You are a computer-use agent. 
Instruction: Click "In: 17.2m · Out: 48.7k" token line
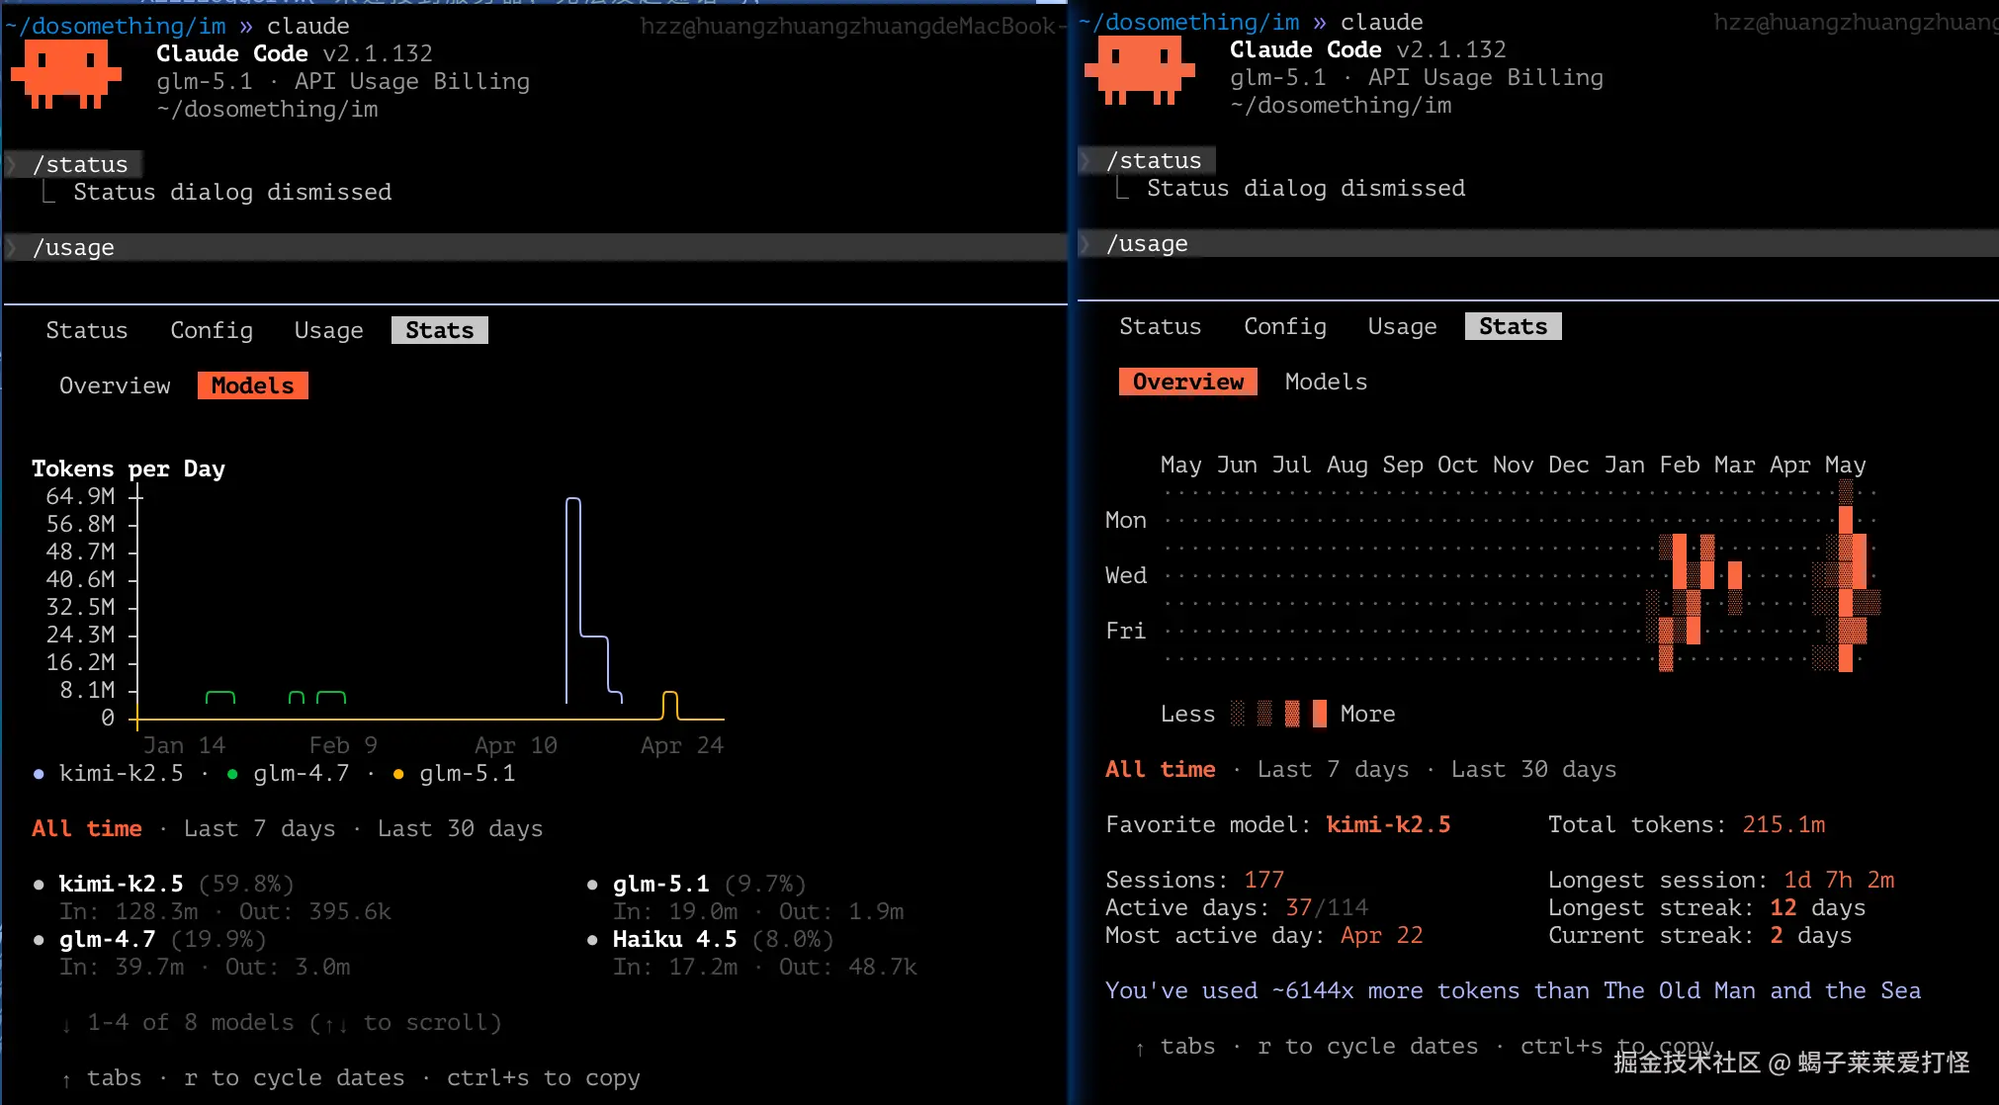765,967
